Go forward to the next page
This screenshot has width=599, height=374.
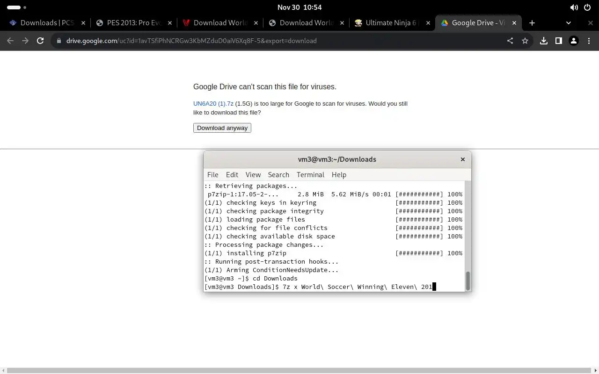coord(25,41)
